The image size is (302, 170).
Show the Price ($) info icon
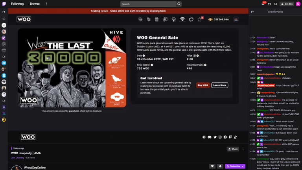tap(198, 55)
